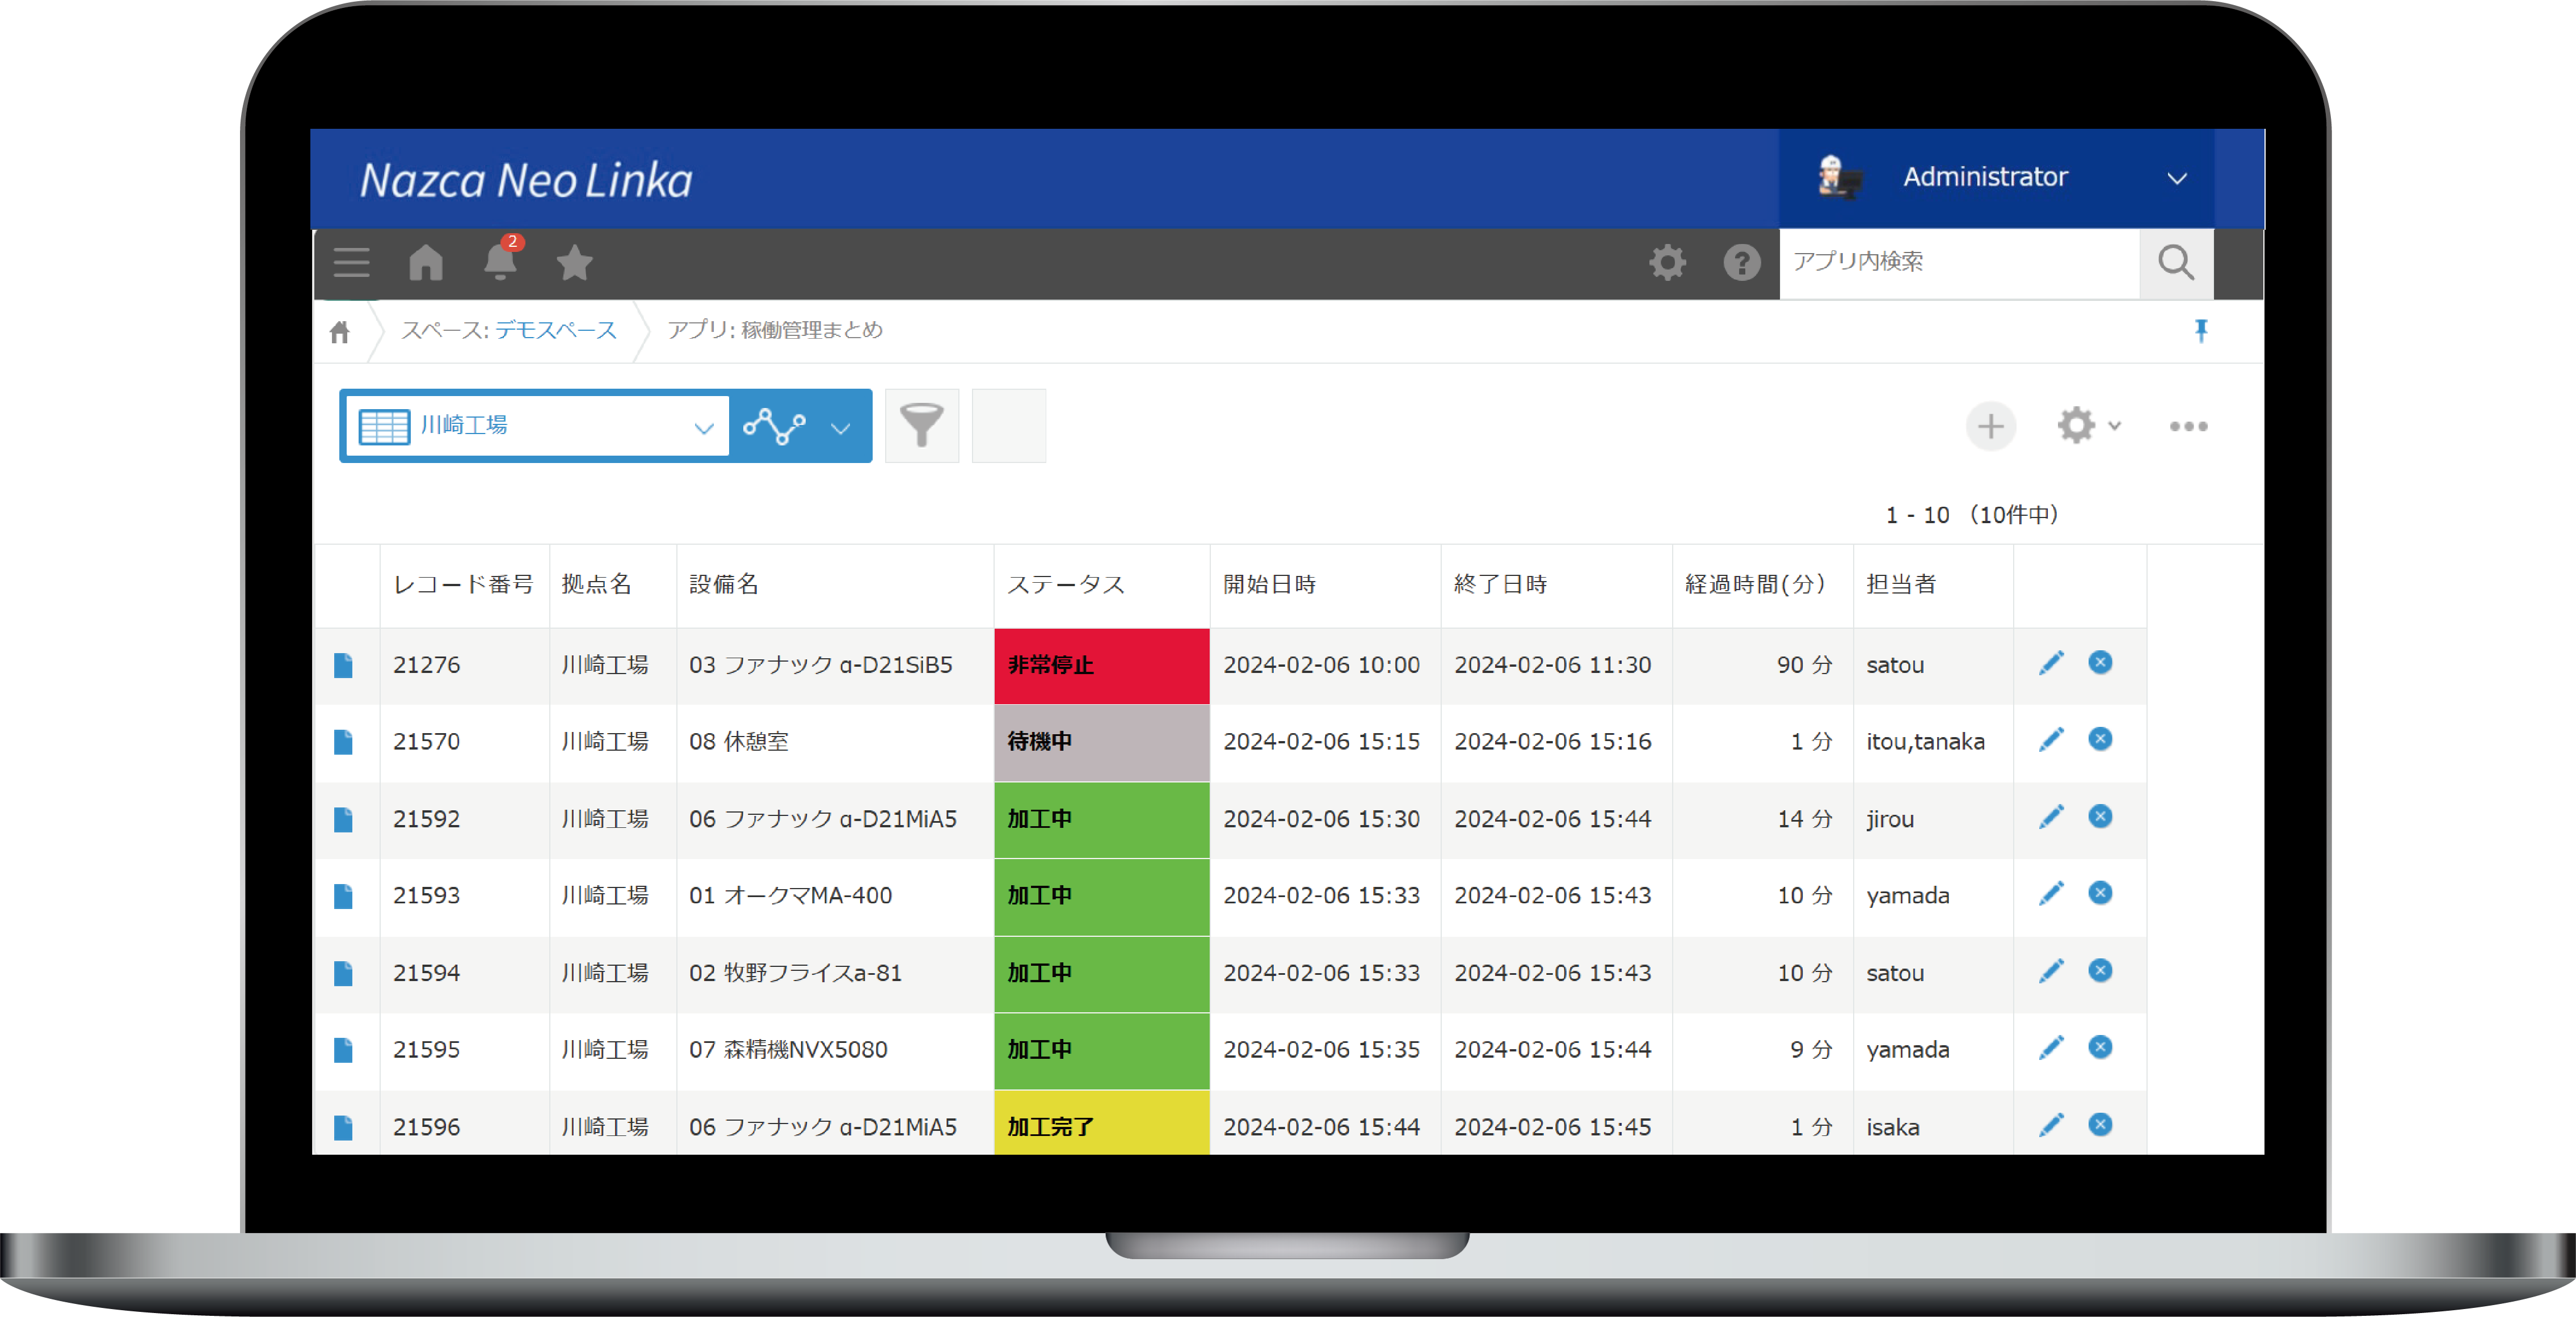This screenshot has width=2576, height=1317.
Task: Add a new record with plus button
Action: click(x=1990, y=427)
